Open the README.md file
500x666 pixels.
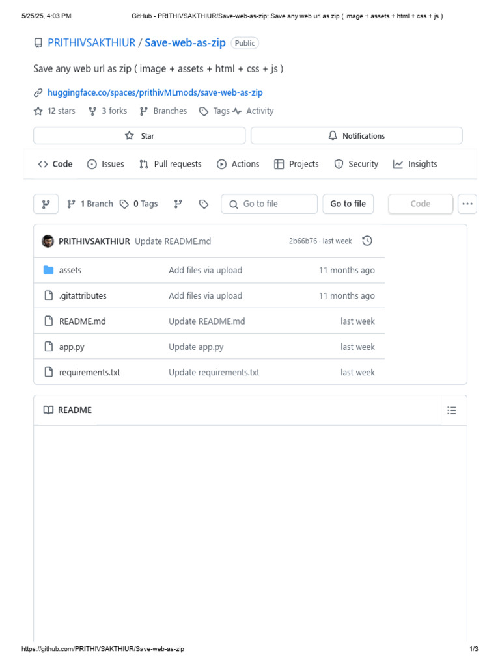82,321
